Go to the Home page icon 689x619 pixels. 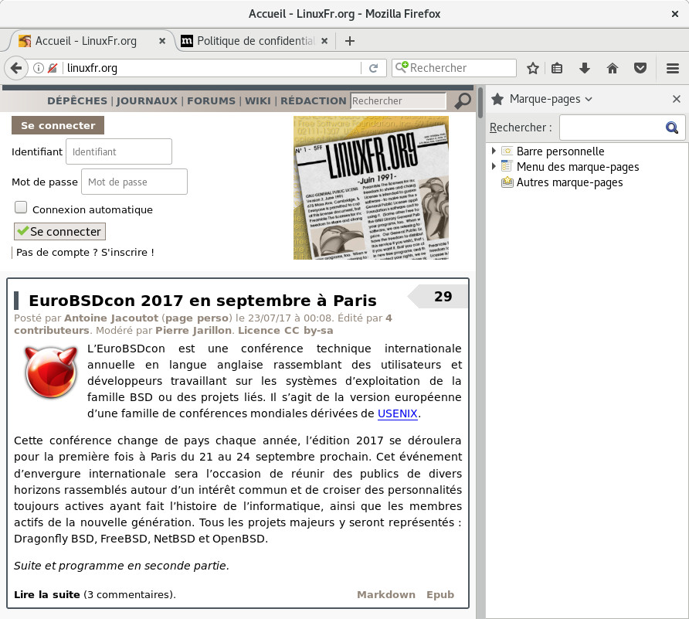(x=612, y=68)
